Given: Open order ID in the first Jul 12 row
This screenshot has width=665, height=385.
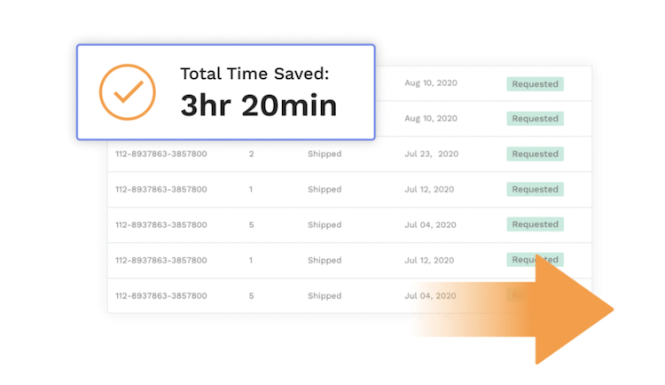Looking at the screenshot, I should [x=161, y=189].
